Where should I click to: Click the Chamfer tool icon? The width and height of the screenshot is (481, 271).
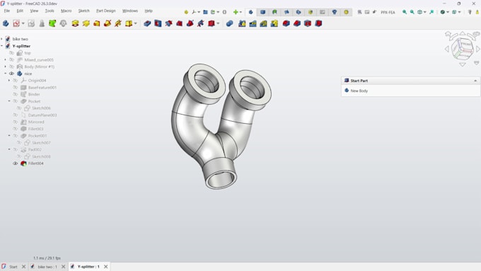point(297,23)
